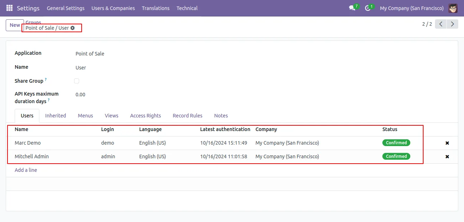464x222 pixels.
Task: Click the 10/16/2024 15:11:49 authentication cell
Action: (224, 143)
